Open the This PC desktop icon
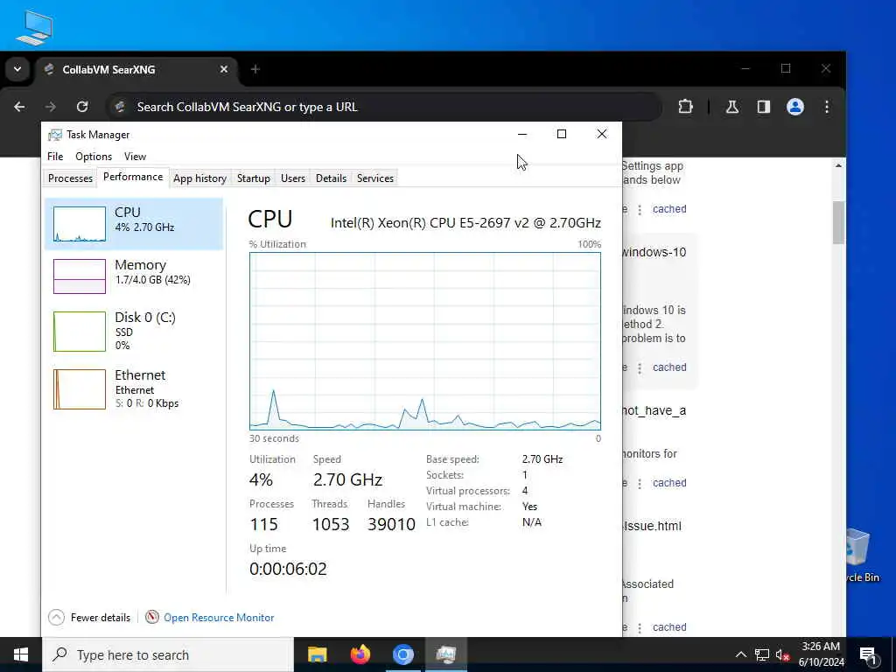Image resolution: width=896 pixels, height=672 pixels. pyautogui.click(x=34, y=27)
